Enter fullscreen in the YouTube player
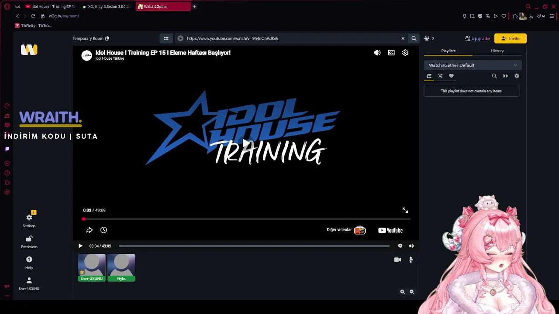Image resolution: width=559 pixels, height=314 pixels. click(x=405, y=210)
